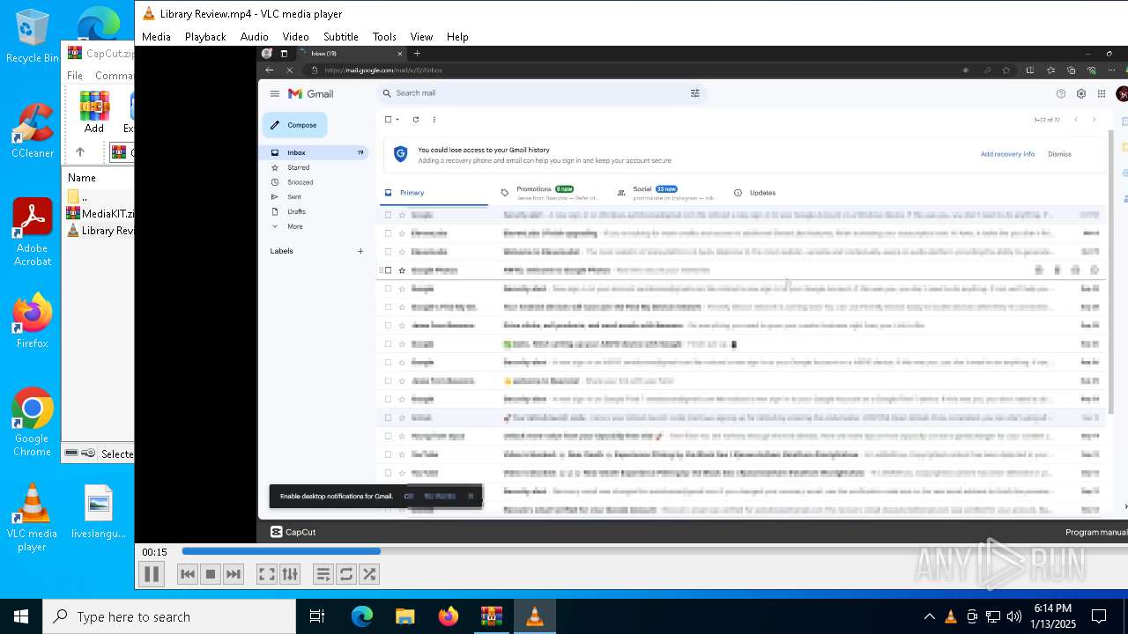
Task: Click Inbox label in video
Action: [296, 152]
